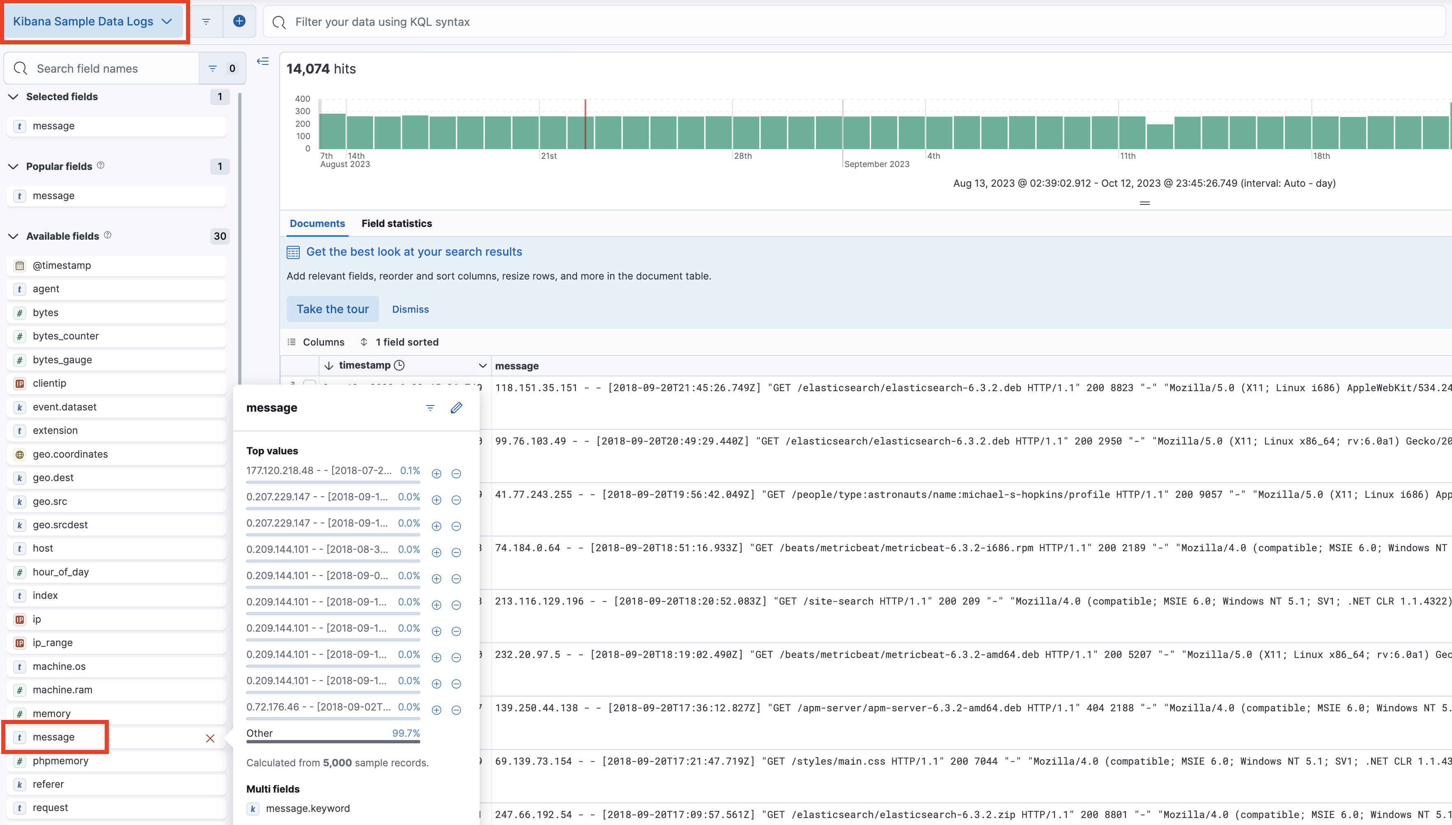Click the Take the tour button

(333, 309)
